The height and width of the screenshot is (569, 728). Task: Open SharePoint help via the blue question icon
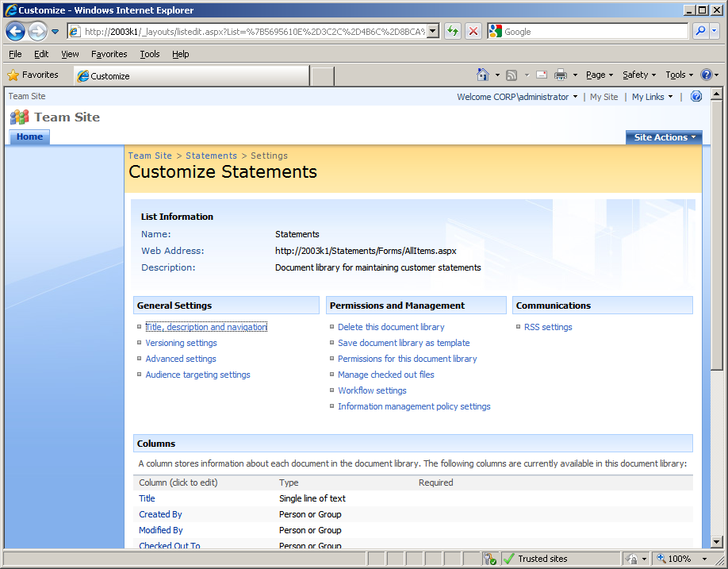pos(696,96)
